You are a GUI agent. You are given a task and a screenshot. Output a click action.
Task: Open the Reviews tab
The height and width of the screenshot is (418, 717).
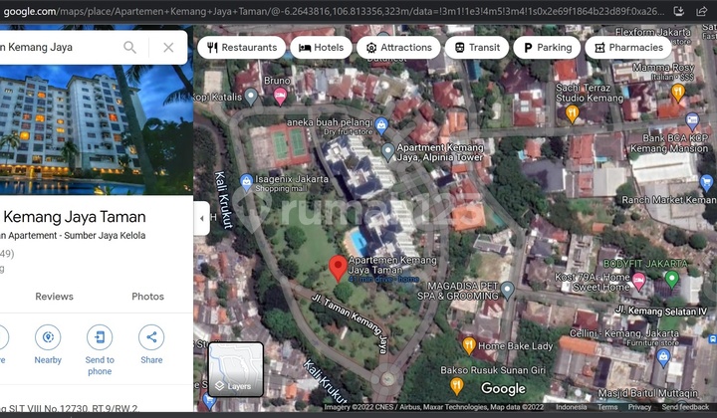[55, 297]
